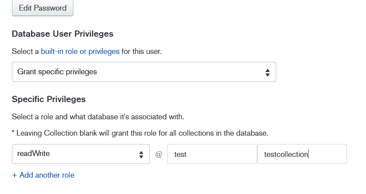Click the Select a role instruction text
The width and height of the screenshot is (366, 194).
tap(98, 117)
